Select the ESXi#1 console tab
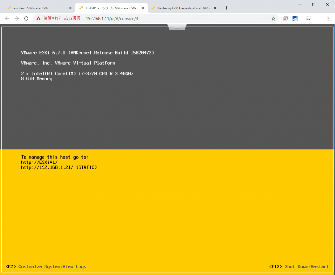 [111, 8]
